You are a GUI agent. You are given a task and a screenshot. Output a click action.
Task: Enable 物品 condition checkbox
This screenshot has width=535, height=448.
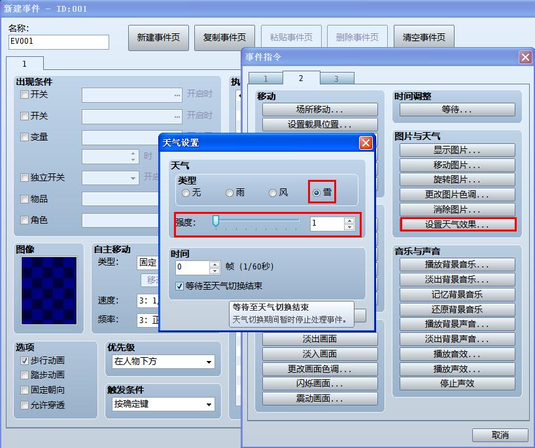(24, 199)
